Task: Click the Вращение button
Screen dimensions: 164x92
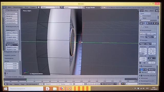Action: pyautogui.click(x=12, y=16)
